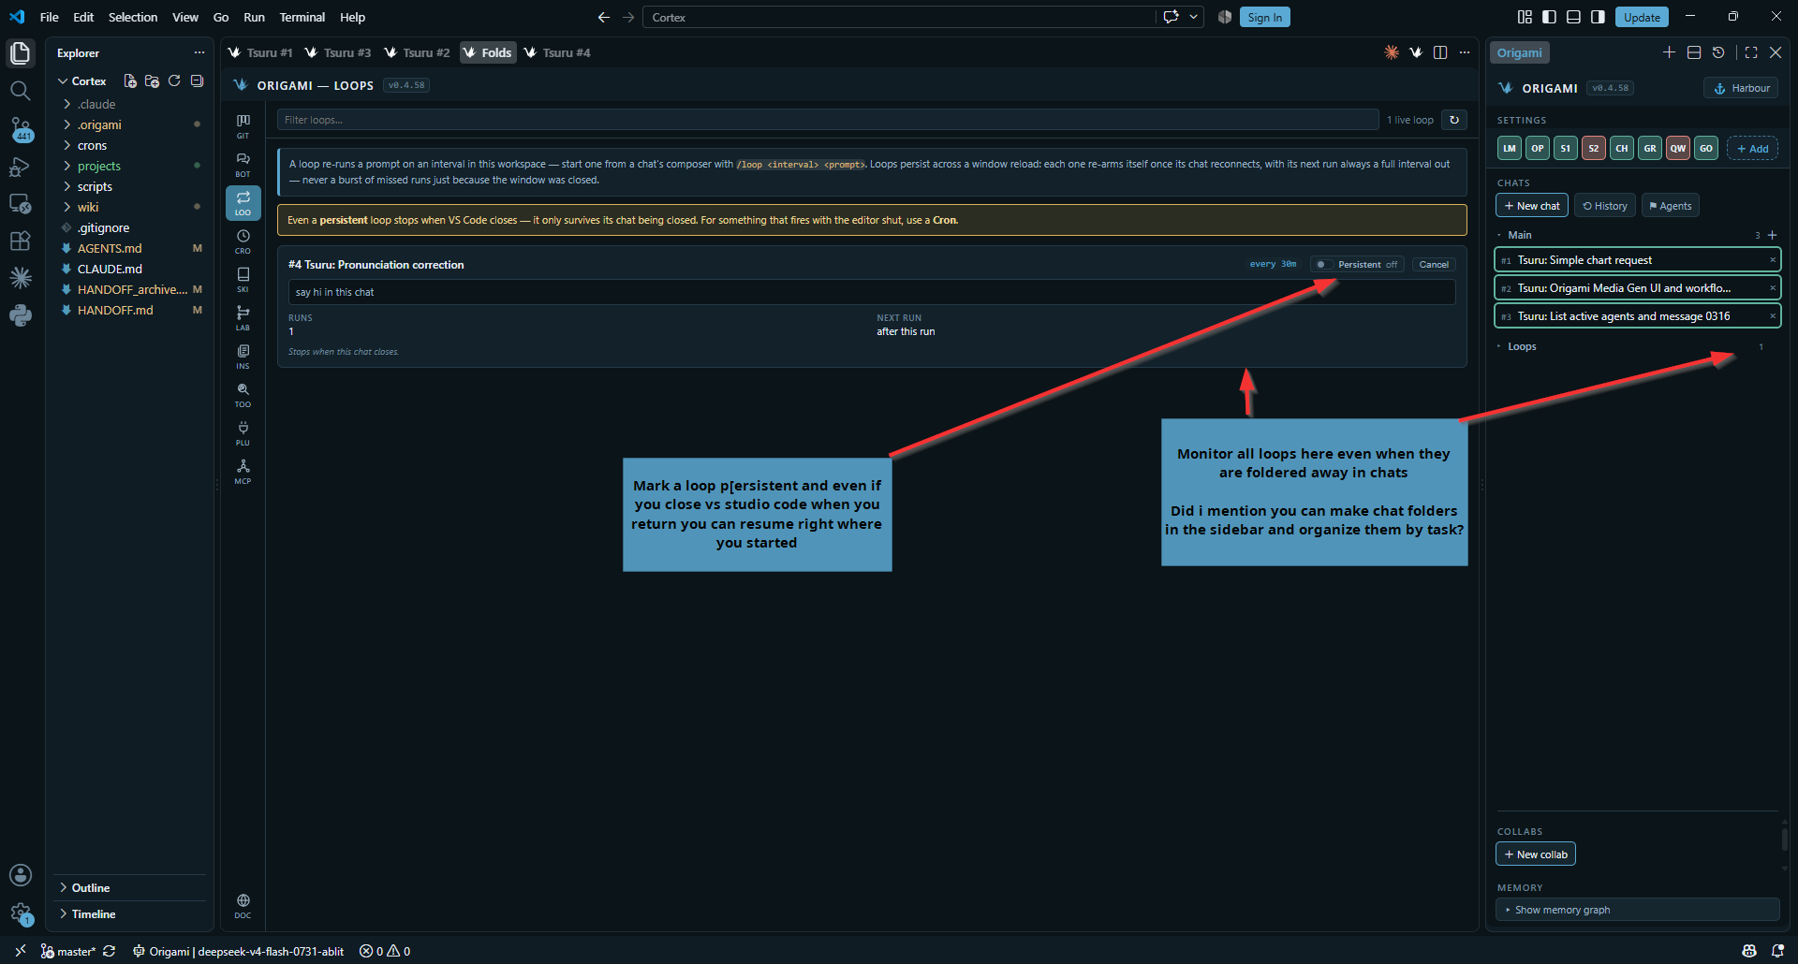Open the SKI skills section icon
This screenshot has height=964, width=1798.
tap(243, 280)
